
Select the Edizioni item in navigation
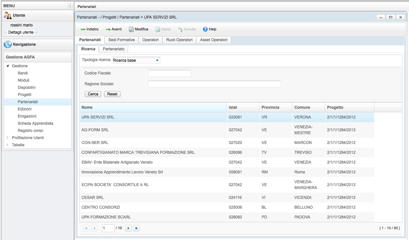tap(25, 109)
